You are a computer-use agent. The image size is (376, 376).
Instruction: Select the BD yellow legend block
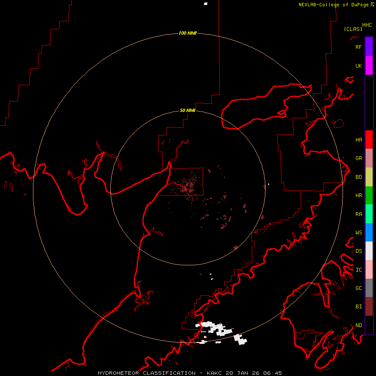[369, 177]
